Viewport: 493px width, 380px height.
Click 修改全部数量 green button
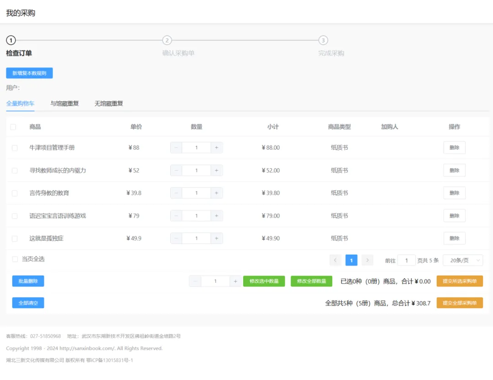[311, 281]
